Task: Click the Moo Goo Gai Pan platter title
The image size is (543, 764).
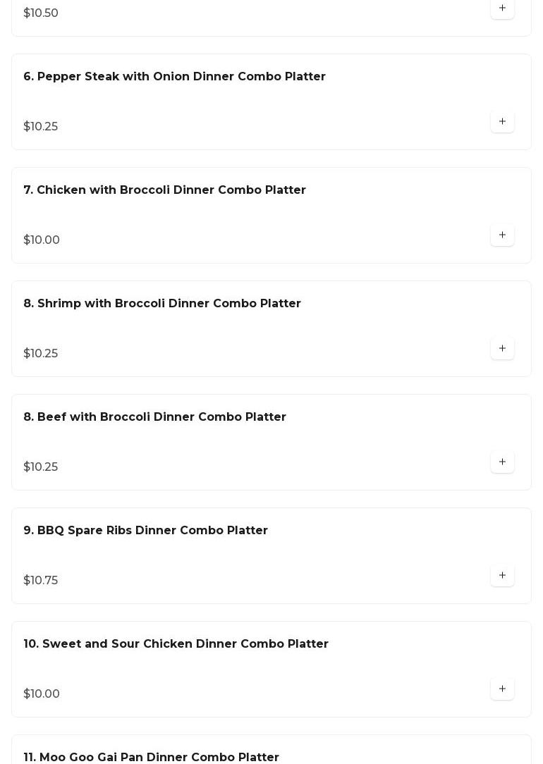Action: 151,757
